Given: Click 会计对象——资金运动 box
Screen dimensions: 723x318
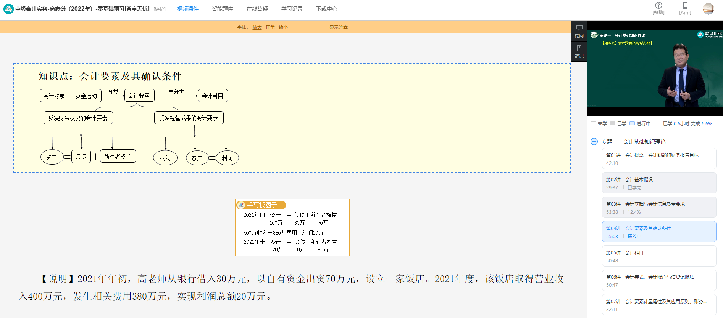Looking at the screenshot, I should 71,96.
